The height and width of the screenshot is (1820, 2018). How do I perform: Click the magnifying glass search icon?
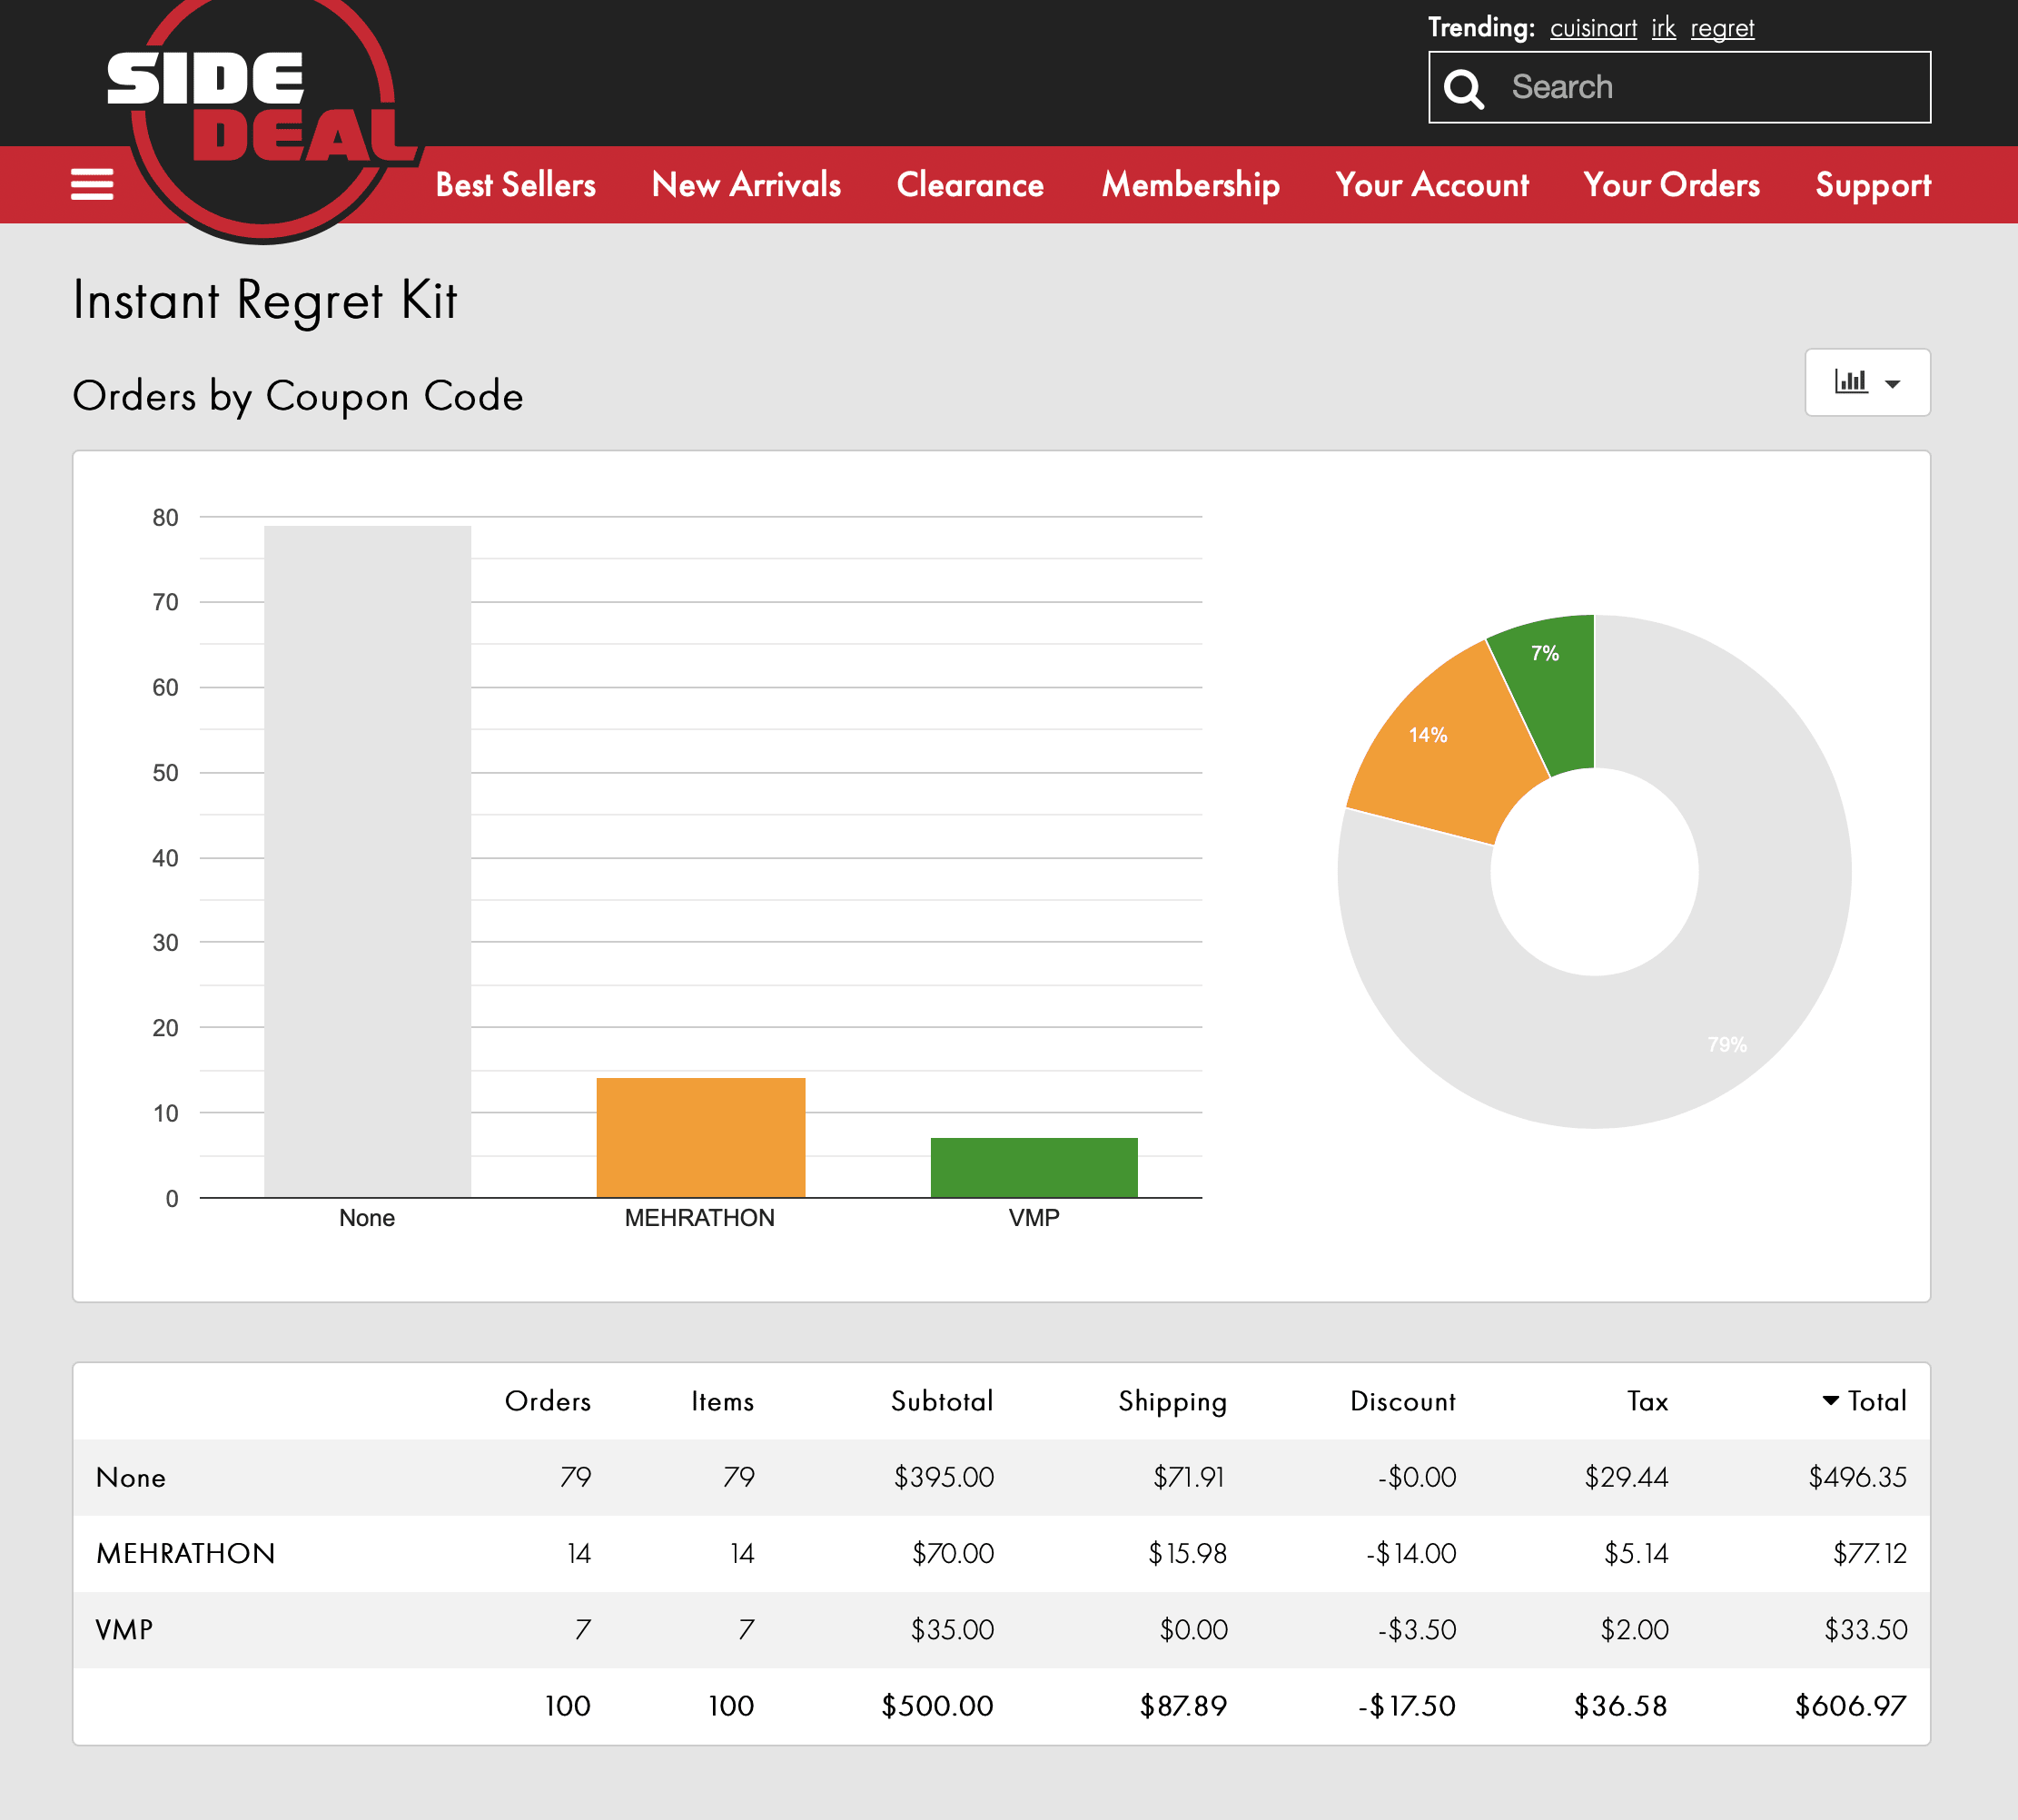click(1464, 88)
